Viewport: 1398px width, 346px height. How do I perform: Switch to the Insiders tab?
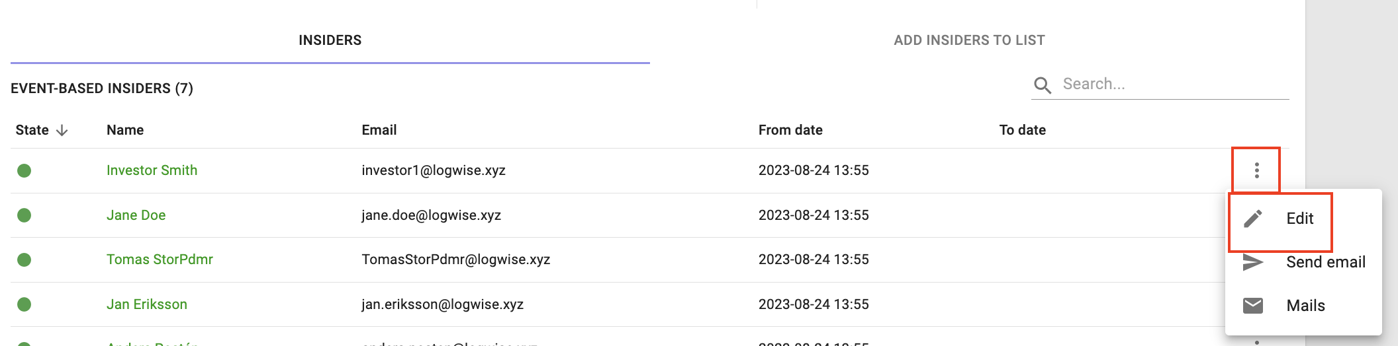pos(330,40)
